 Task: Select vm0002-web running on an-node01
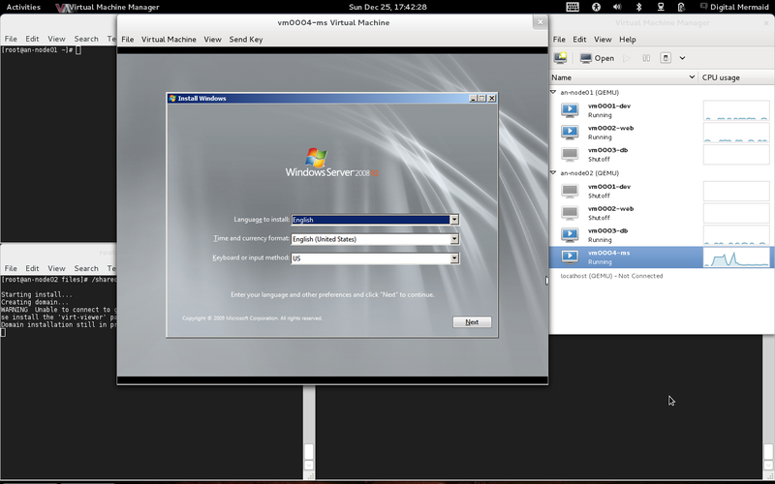pos(662,133)
